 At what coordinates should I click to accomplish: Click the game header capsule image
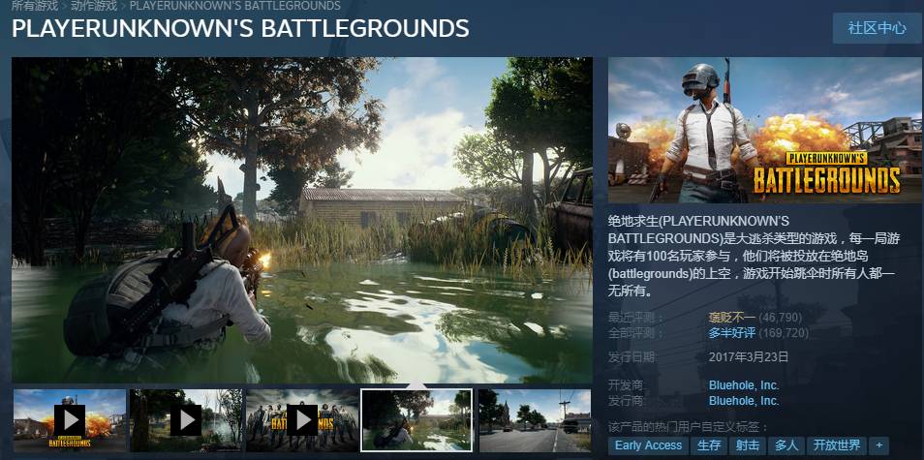765,130
